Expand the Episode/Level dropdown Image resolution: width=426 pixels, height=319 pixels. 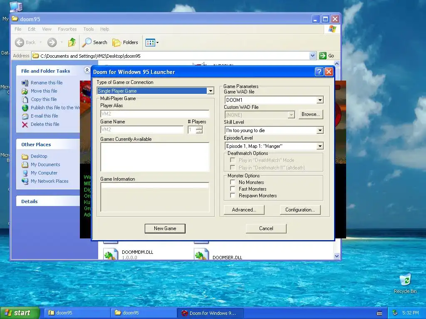tap(320, 146)
